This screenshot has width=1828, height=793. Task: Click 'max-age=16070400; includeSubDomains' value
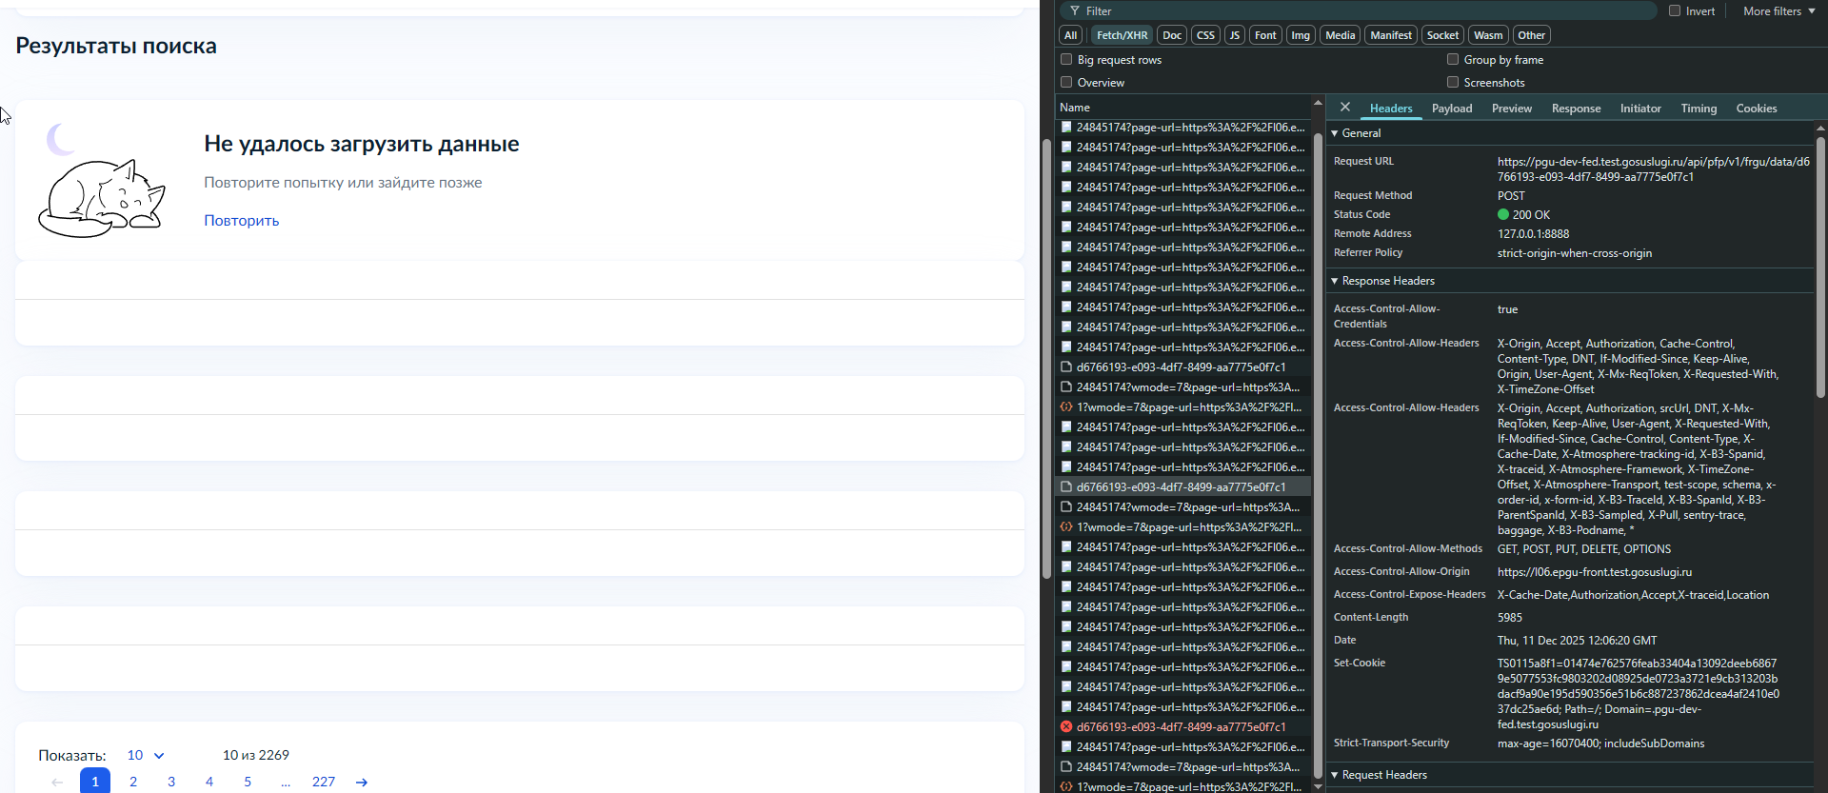point(1600,743)
